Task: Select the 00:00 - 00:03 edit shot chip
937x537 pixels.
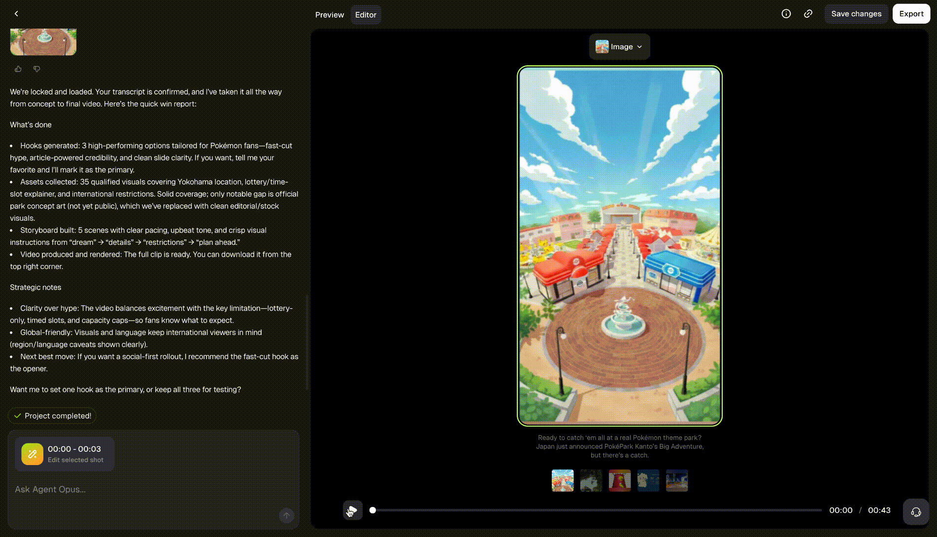Action: pyautogui.click(x=65, y=454)
